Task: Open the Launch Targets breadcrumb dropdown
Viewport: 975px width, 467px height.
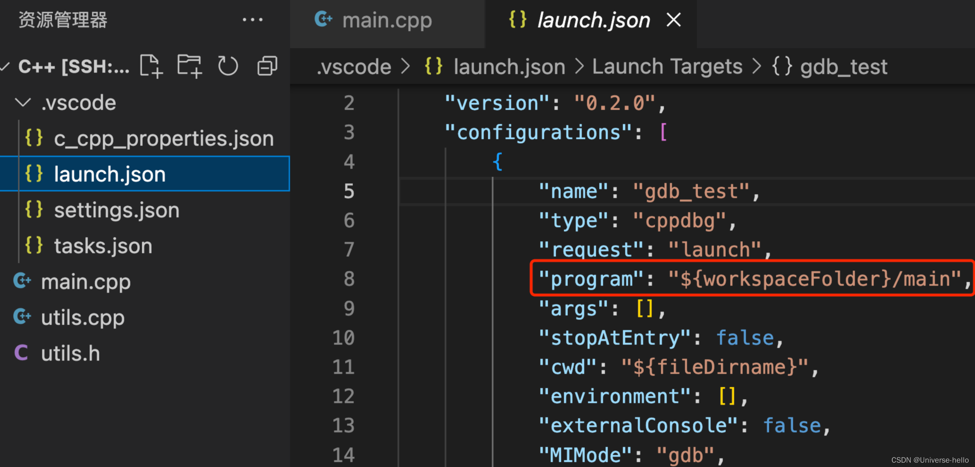Action: [667, 66]
